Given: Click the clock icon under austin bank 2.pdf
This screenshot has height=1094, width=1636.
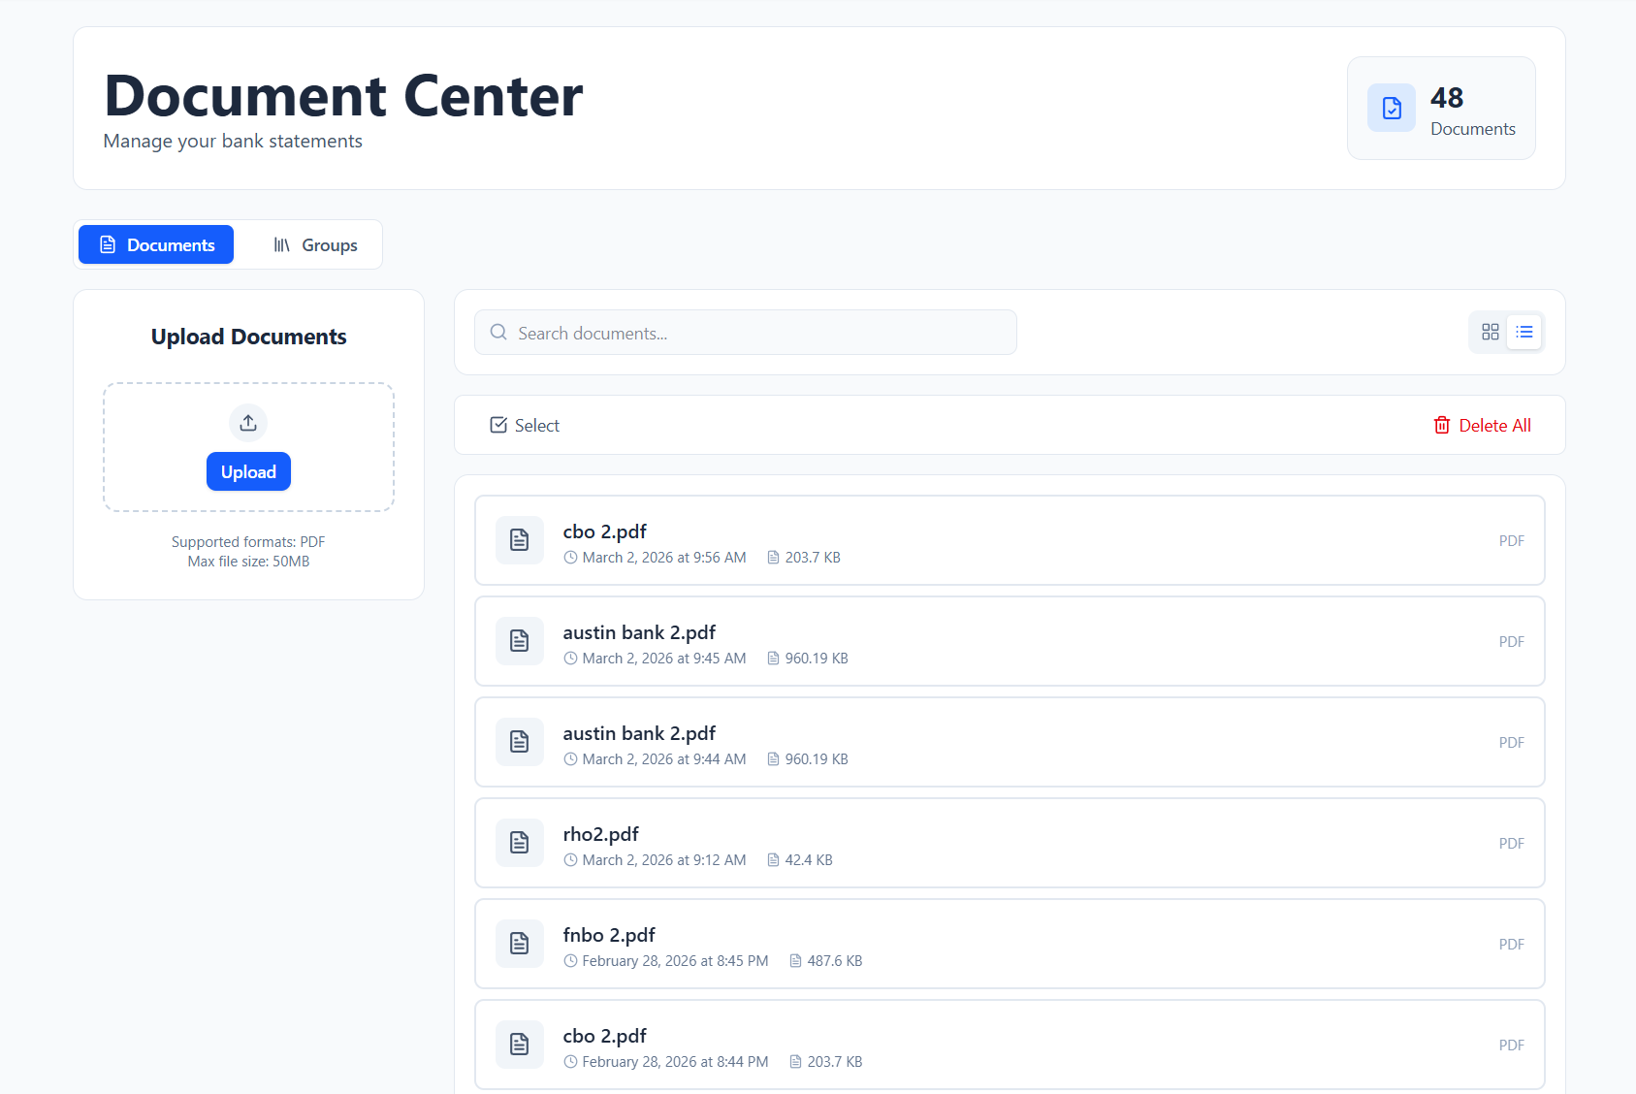Looking at the screenshot, I should tap(571, 658).
